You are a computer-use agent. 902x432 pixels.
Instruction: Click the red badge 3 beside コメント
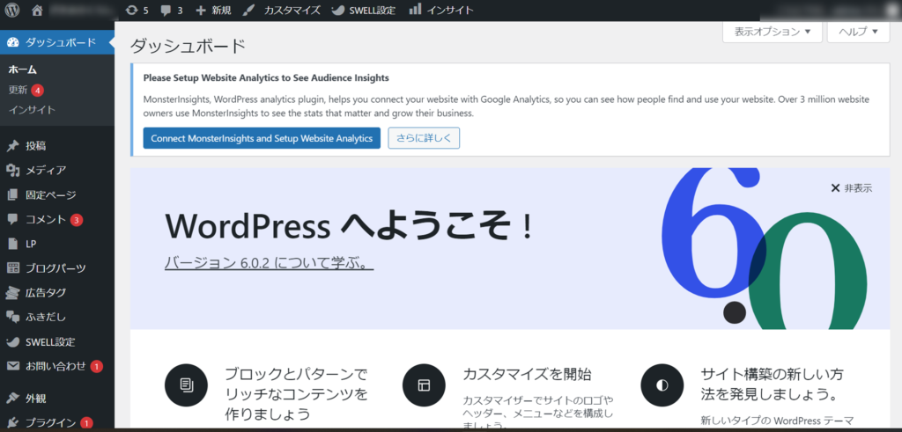(77, 219)
